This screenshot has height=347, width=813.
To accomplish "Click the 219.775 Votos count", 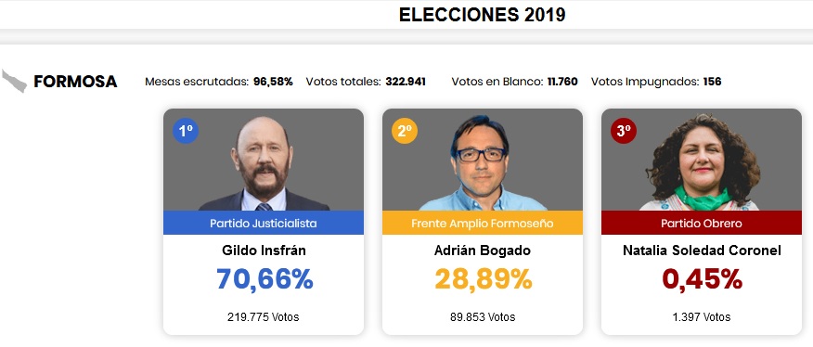I will tap(264, 317).
